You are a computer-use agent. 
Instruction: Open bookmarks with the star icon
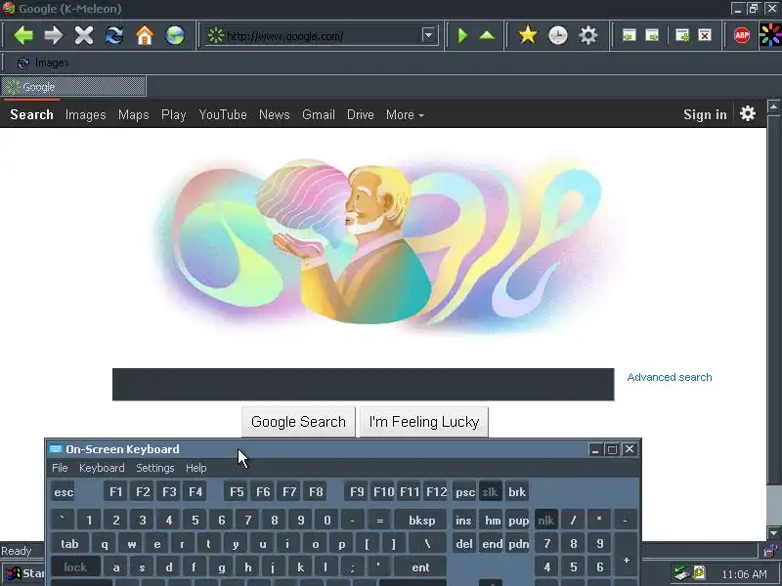click(x=527, y=35)
